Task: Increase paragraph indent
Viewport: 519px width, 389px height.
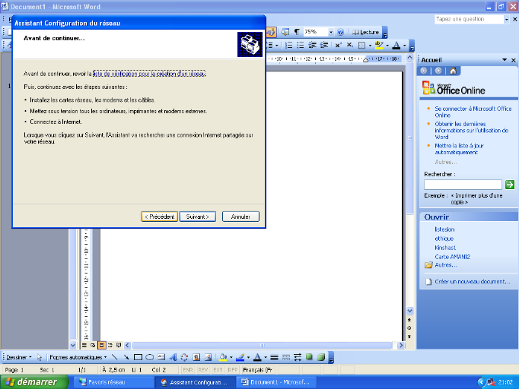Action: (x=324, y=46)
